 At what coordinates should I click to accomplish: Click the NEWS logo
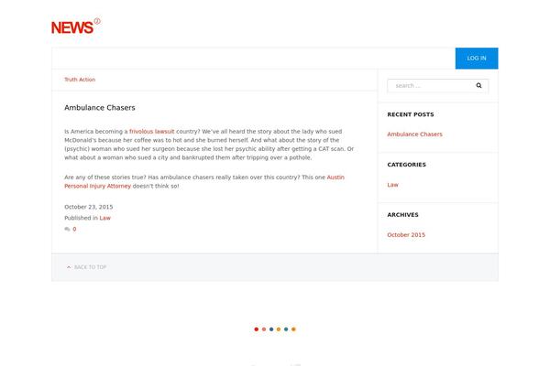(76, 27)
